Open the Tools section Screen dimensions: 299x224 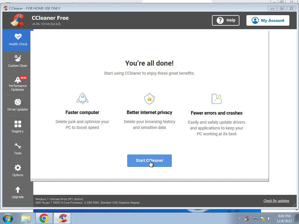[x=18, y=149]
